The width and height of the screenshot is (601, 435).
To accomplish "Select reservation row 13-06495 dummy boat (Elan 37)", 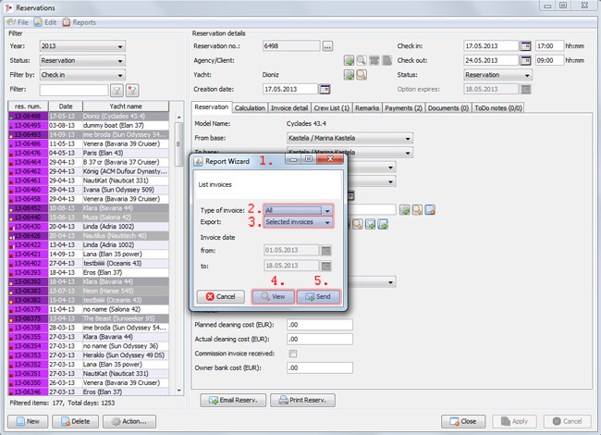I will pyautogui.click(x=89, y=126).
